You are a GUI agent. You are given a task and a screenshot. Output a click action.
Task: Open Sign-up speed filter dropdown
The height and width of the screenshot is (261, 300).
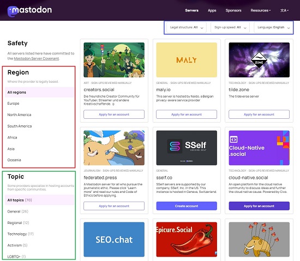click(230, 27)
